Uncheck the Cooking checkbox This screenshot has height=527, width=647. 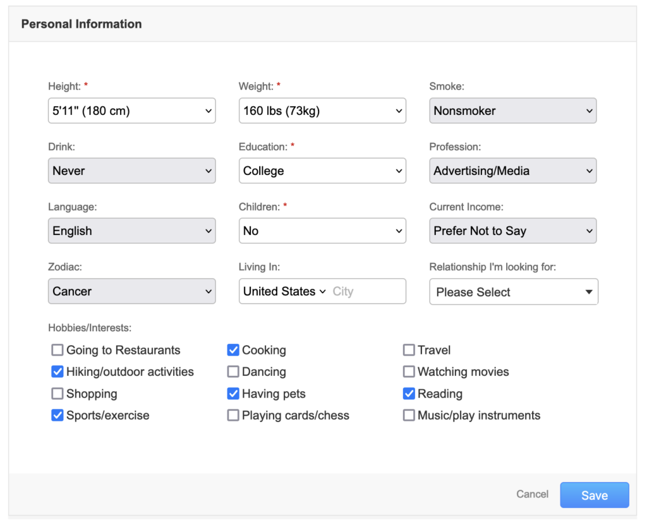[x=233, y=350]
